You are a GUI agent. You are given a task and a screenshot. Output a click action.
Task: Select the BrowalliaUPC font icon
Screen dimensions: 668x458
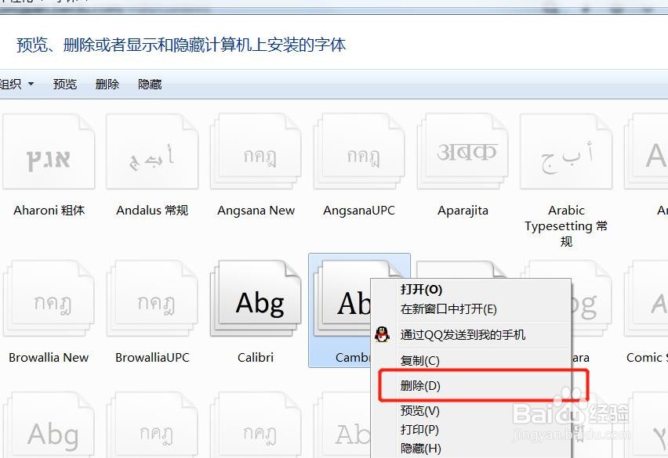152,298
